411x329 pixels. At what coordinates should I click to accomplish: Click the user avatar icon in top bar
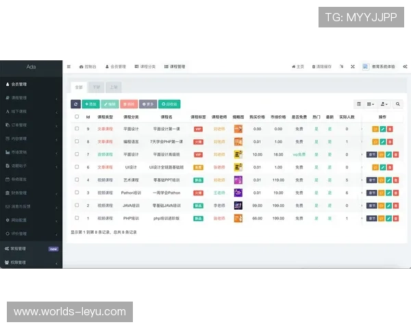point(365,66)
